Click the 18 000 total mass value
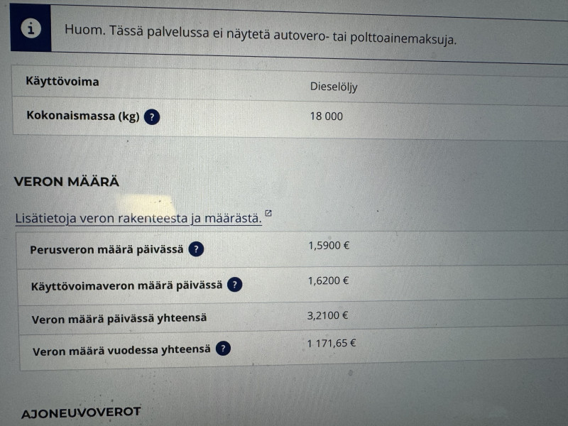The image size is (568, 426). click(327, 116)
